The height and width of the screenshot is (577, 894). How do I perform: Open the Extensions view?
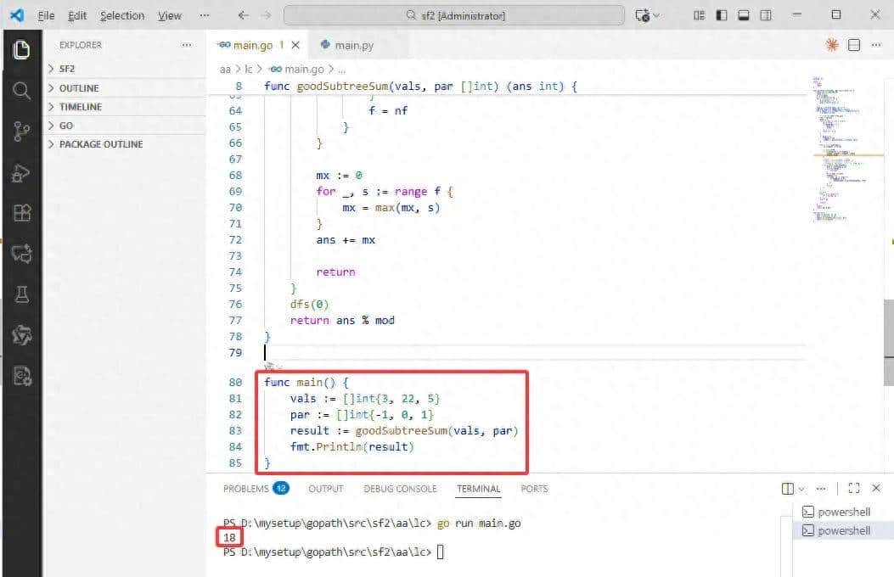pos(21,213)
